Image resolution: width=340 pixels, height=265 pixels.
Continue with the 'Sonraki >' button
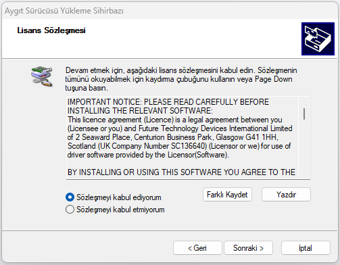click(x=248, y=248)
